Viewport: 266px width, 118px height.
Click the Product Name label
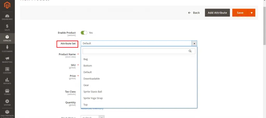click(67, 54)
